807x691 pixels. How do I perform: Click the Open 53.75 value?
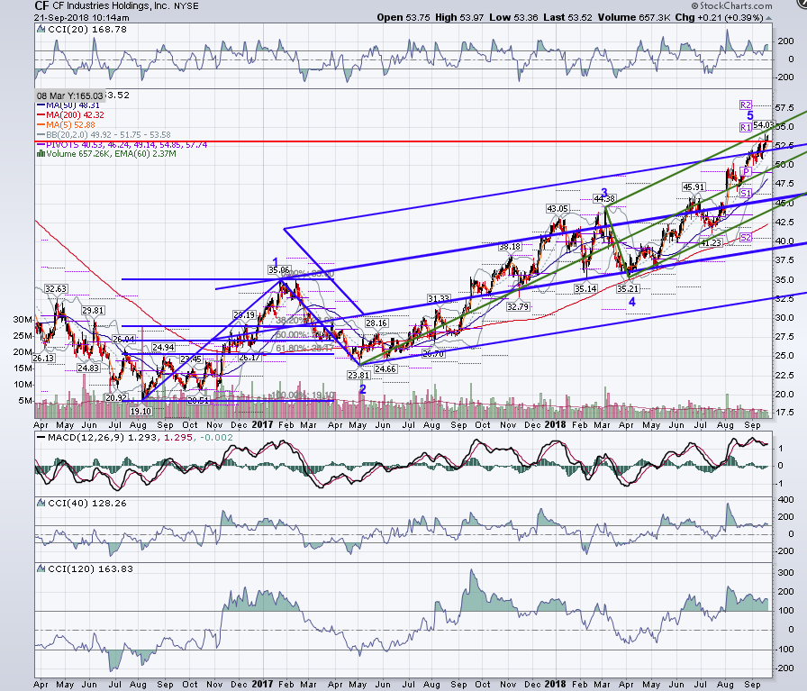403,17
